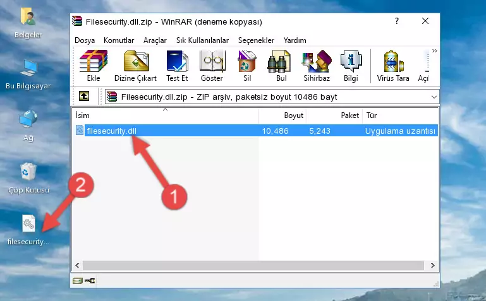The image size is (486, 301).
Task: Click the key password icon in status bar
Action: 90,281
